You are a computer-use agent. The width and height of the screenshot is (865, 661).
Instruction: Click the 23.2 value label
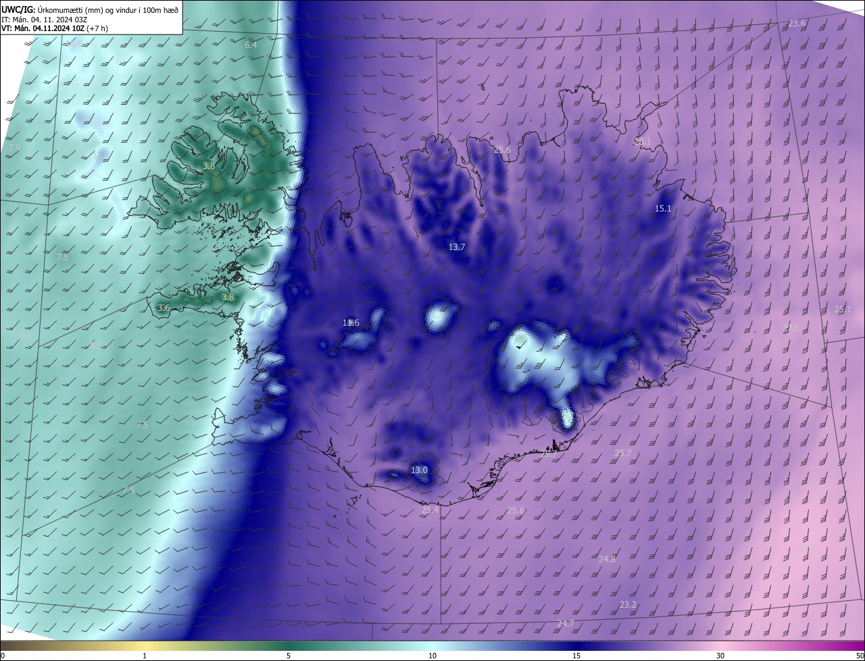pos(628,604)
